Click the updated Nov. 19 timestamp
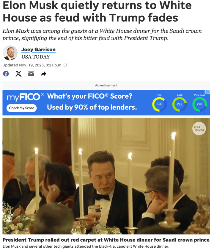Image resolution: width=214 pixels, height=250 pixels. [x=35, y=65]
